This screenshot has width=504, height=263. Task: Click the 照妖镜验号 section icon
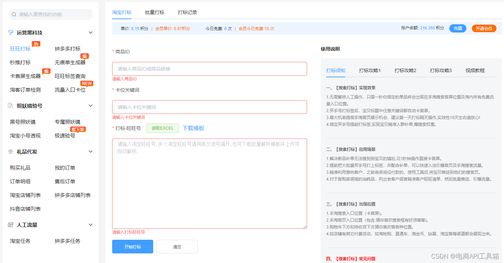[x=11, y=106]
